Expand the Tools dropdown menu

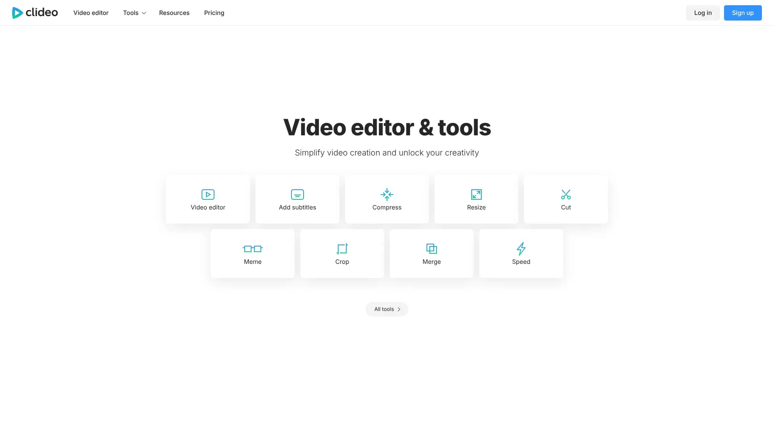point(134,12)
